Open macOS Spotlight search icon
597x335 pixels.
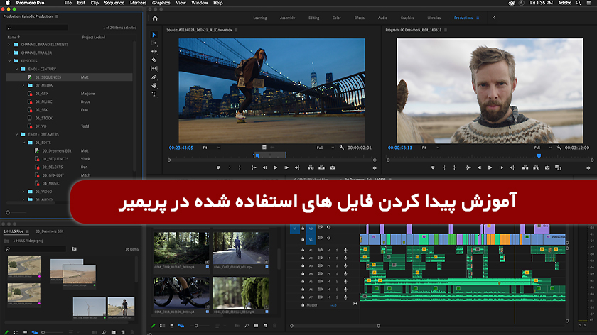tap(579, 3)
